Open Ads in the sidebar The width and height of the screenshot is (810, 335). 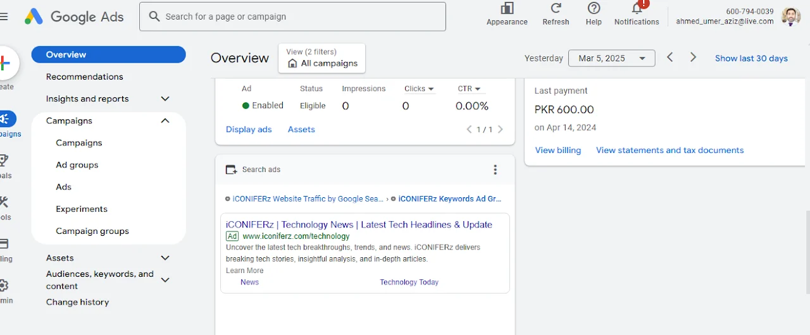(63, 187)
